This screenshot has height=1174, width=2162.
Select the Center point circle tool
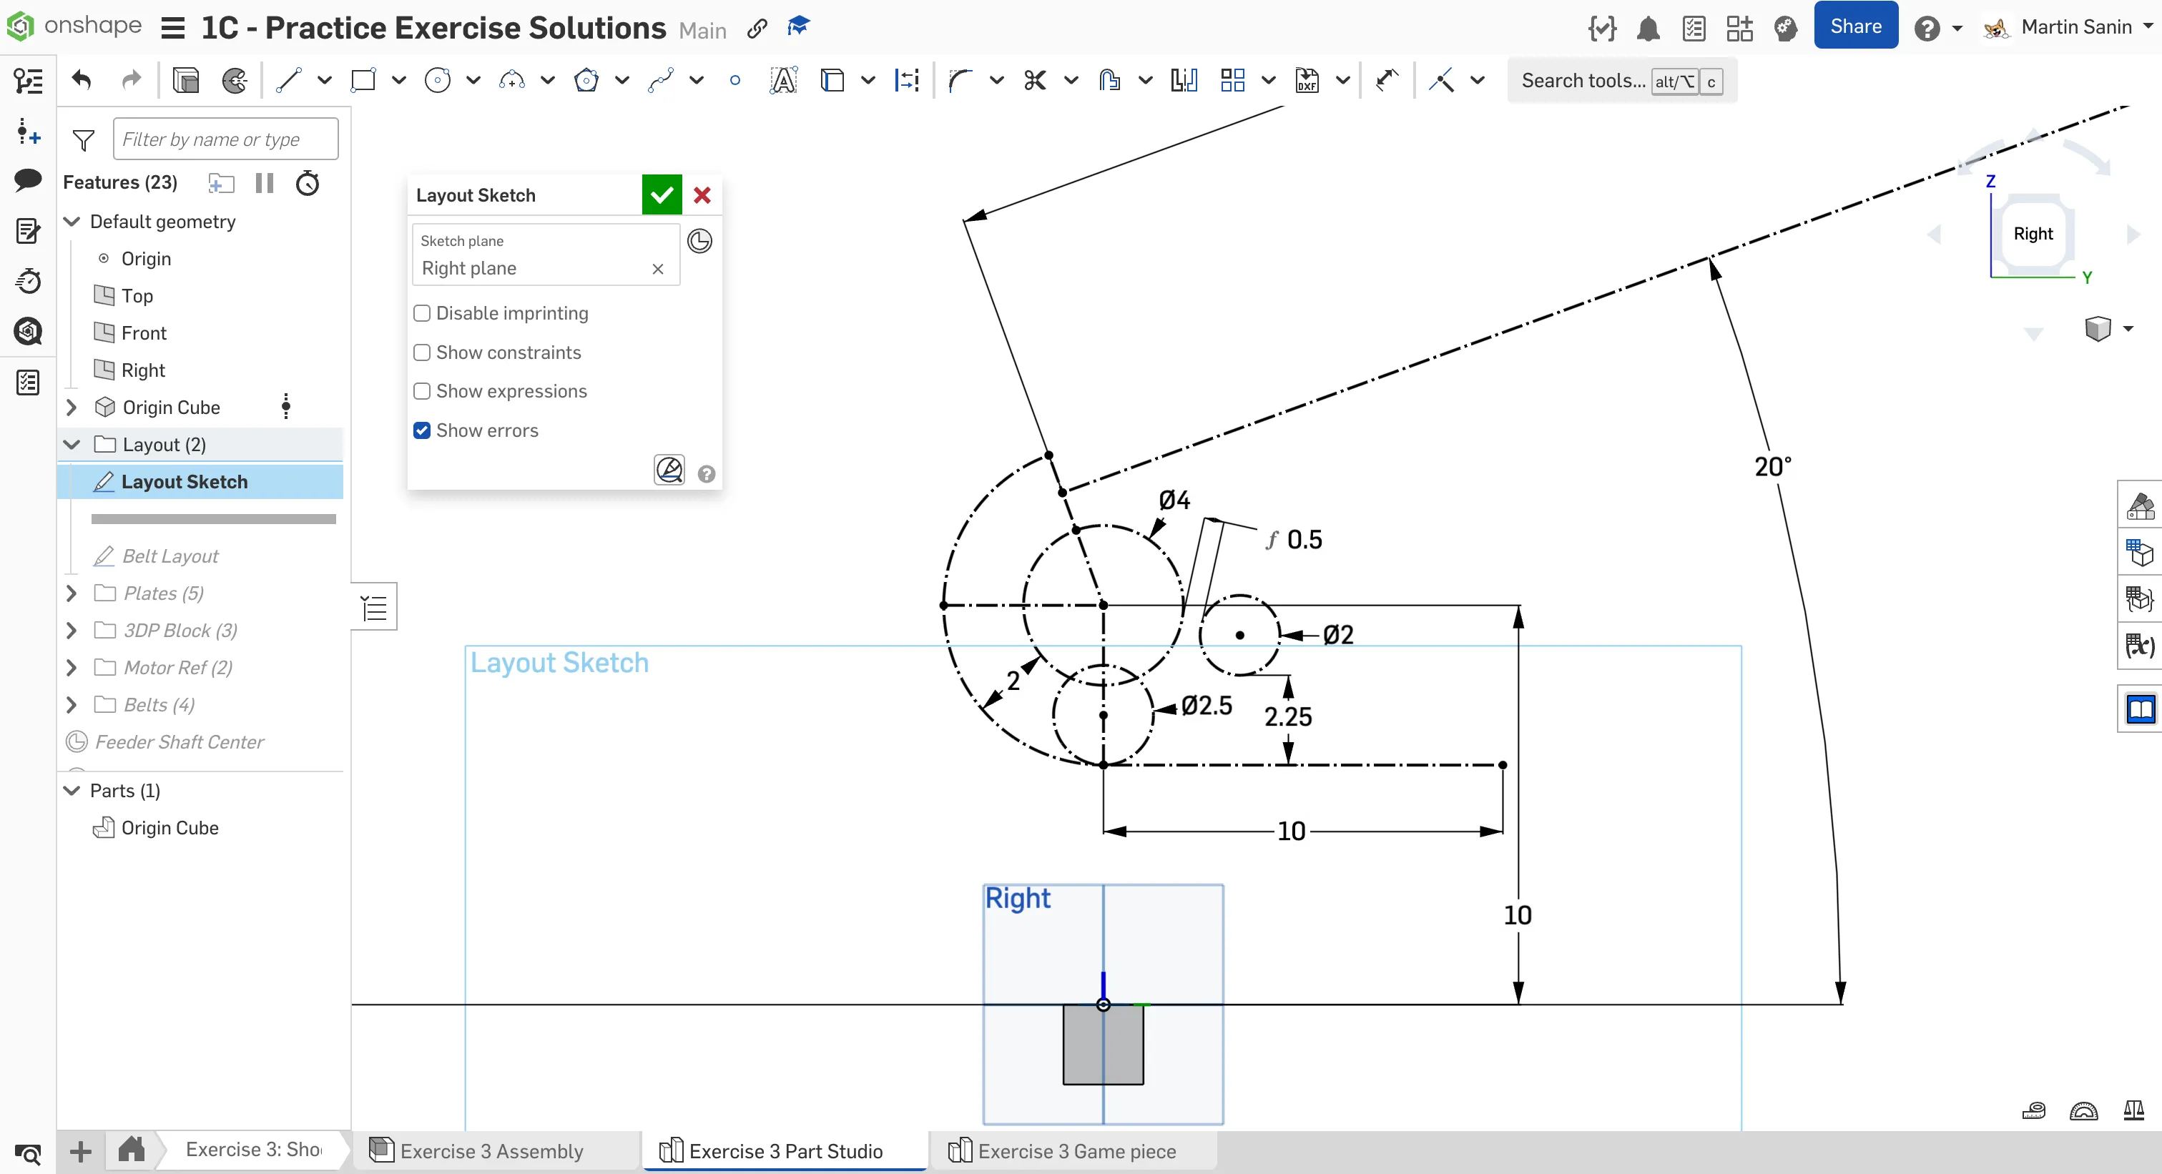(x=437, y=81)
